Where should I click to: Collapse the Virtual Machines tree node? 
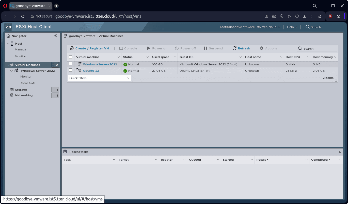coord(8,65)
